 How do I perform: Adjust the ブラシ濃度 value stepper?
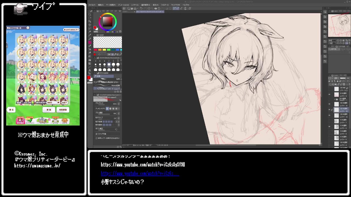[117, 113]
